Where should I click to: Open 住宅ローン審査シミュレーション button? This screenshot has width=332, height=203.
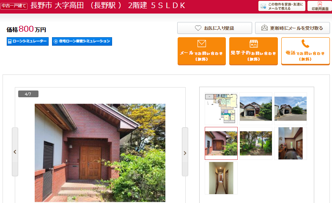point(82,41)
